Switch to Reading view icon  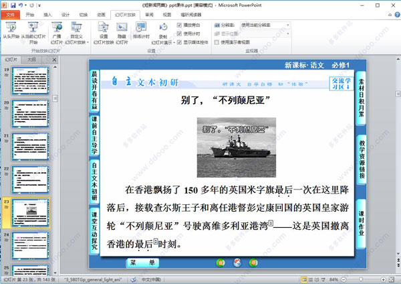(x=317, y=279)
